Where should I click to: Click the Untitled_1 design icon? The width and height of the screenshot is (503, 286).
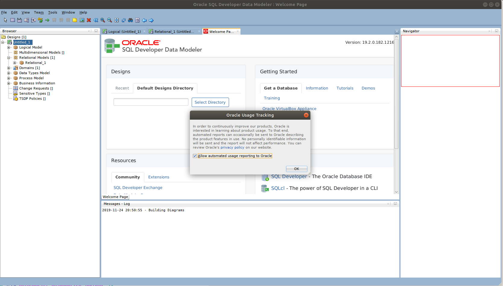10,42
